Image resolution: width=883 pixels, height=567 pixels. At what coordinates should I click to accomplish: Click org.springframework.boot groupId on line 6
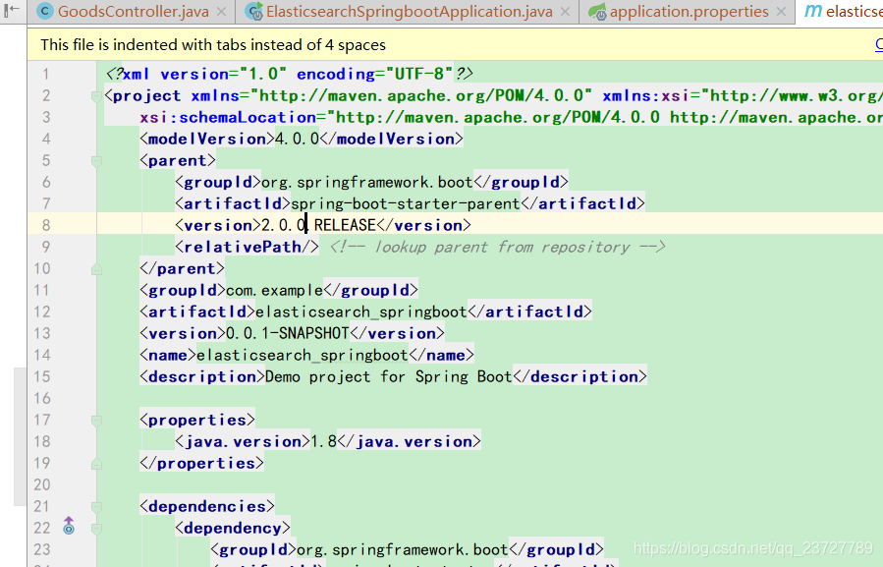tap(367, 182)
